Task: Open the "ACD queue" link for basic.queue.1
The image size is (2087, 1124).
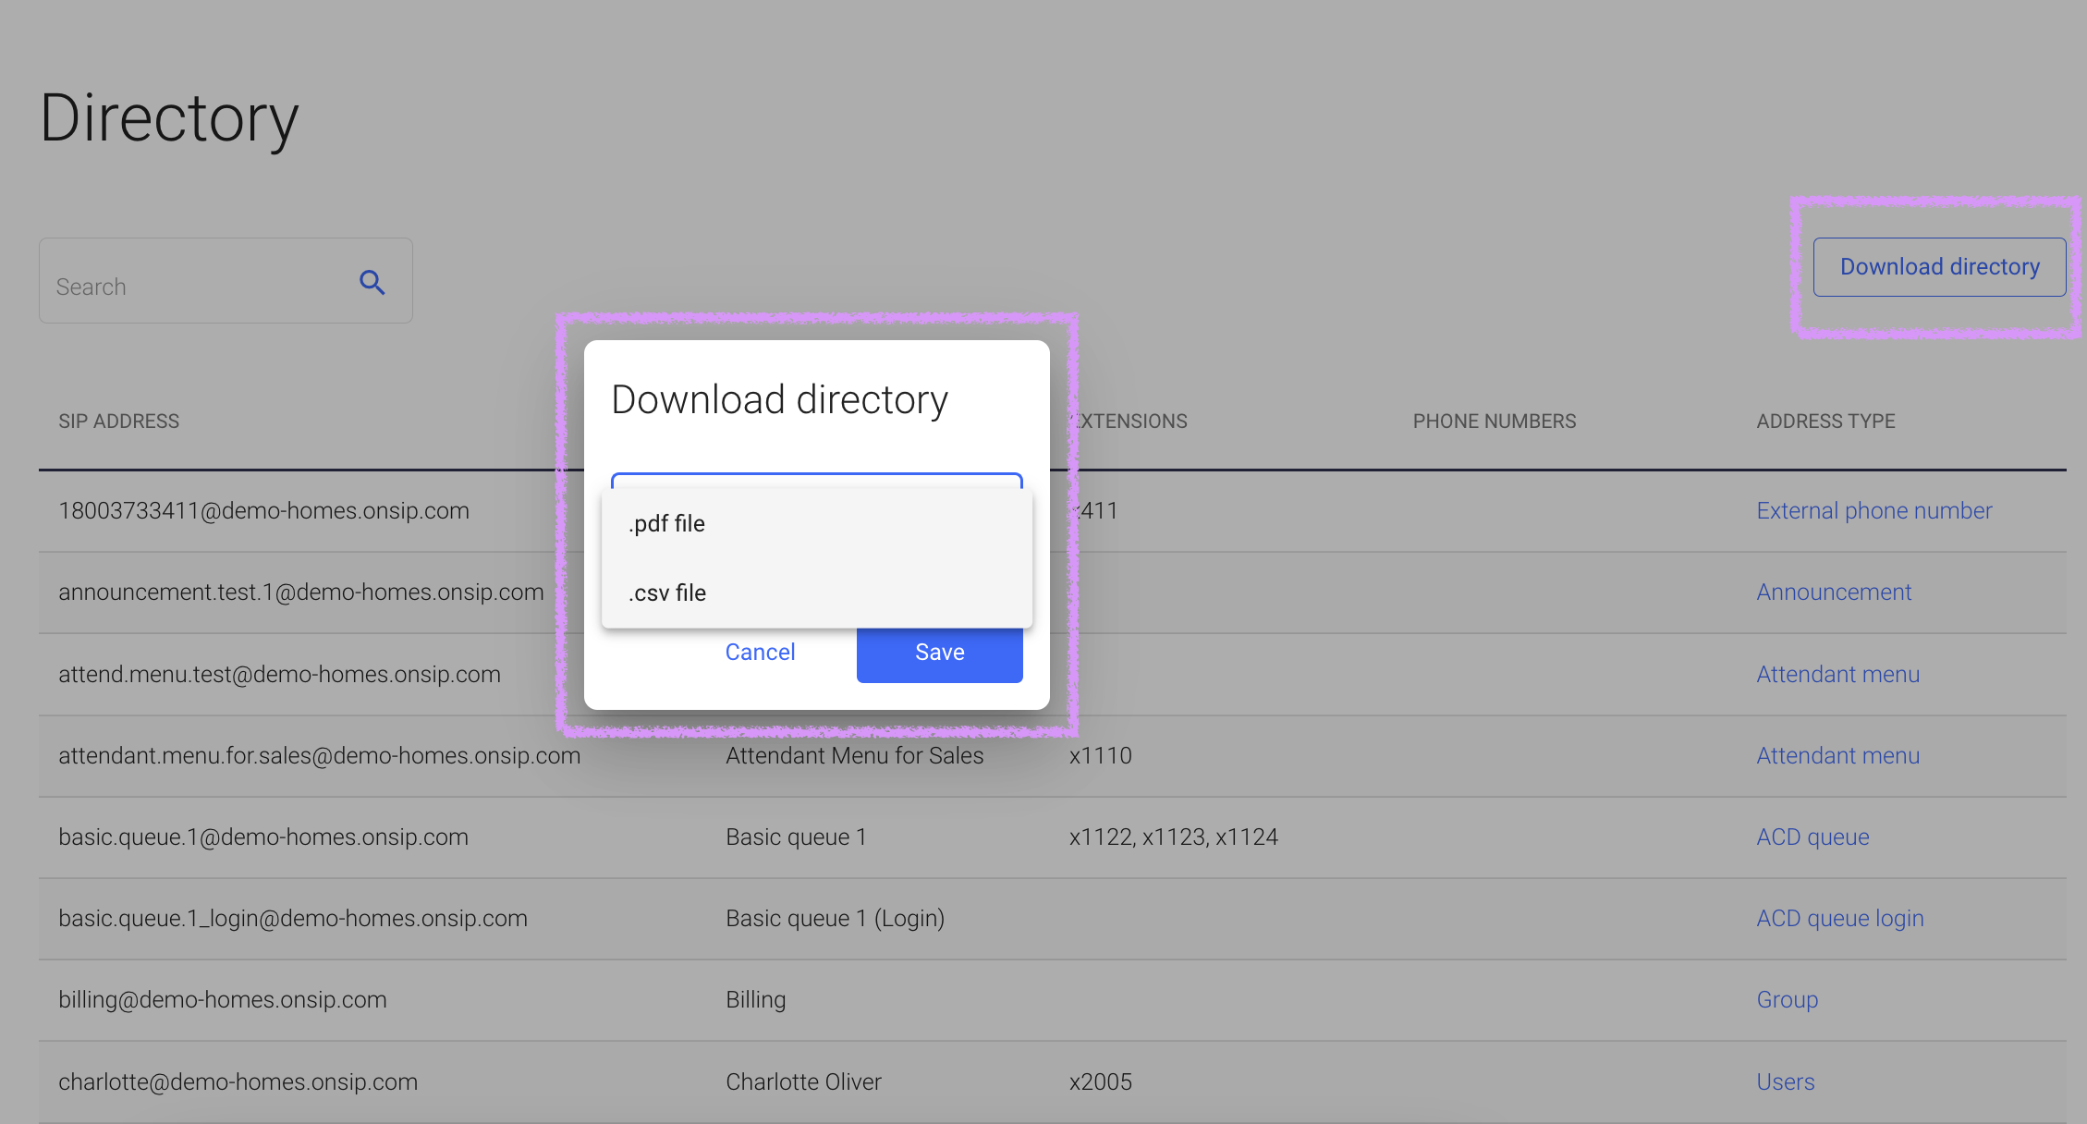Action: [1812, 837]
